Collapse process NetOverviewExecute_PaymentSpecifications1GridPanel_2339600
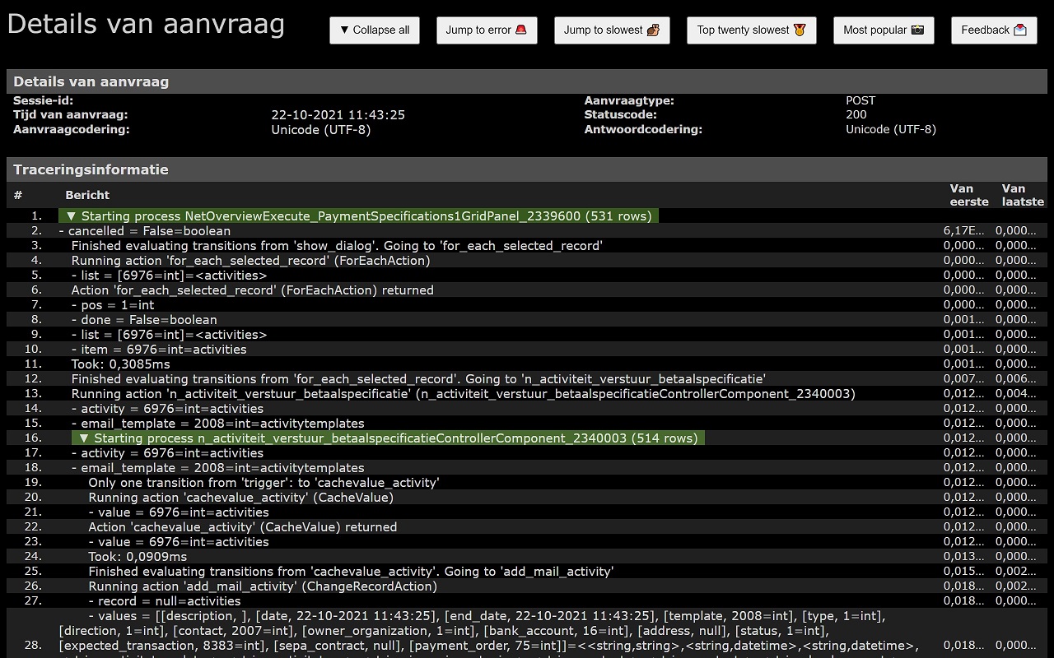Image resolution: width=1054 pixels, height=658 pixels. click(359, 216)
